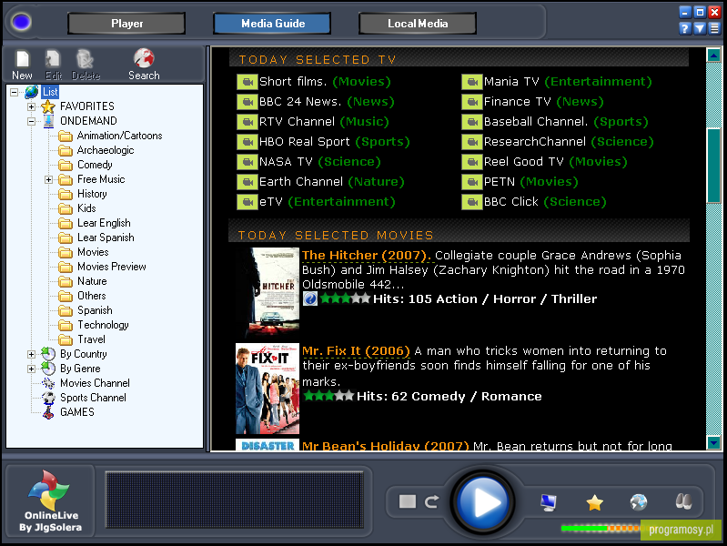Screen dimensions: 727x546
Task: Open RTV Channel (Music) link
Action: point(324,122)
